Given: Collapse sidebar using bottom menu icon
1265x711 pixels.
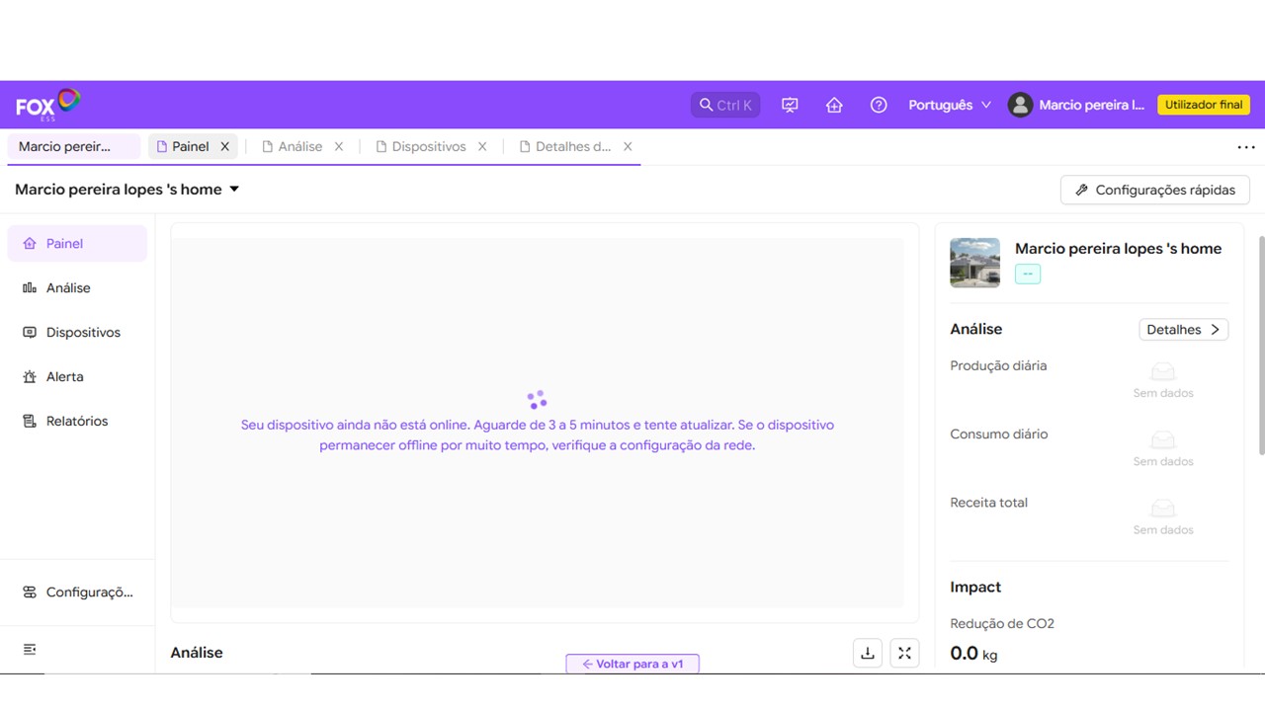Looking at the screenshot, I should pyautogui.click(x=30, y=649).
